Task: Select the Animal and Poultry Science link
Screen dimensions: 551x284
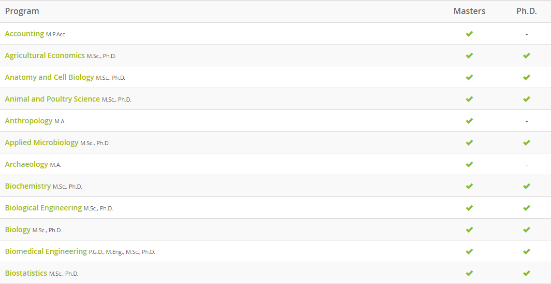Action: click(52, 99)
